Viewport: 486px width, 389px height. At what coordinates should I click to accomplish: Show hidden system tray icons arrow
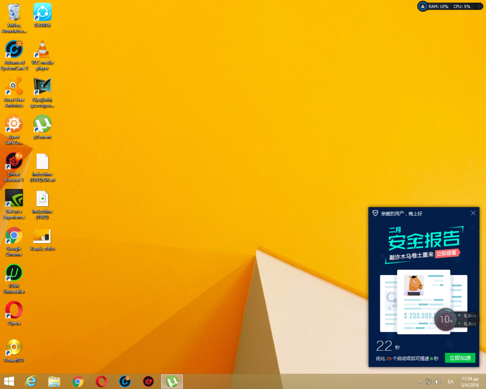[x=419, y=382]
